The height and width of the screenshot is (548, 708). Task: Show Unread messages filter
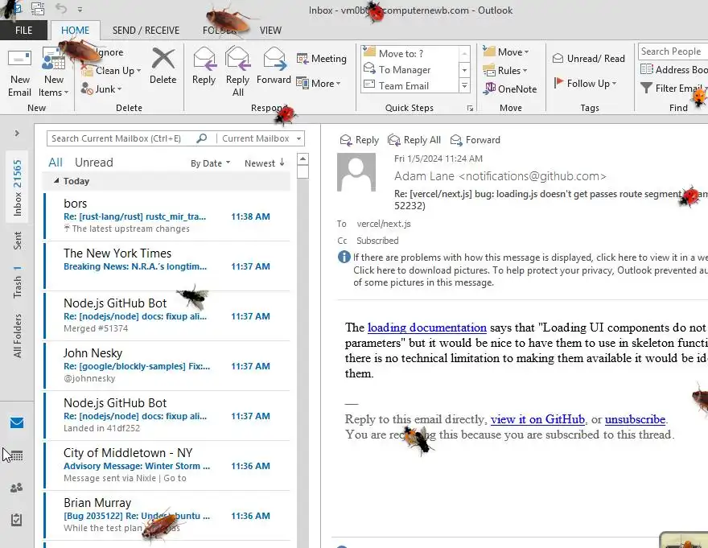(x=94, y=163)
